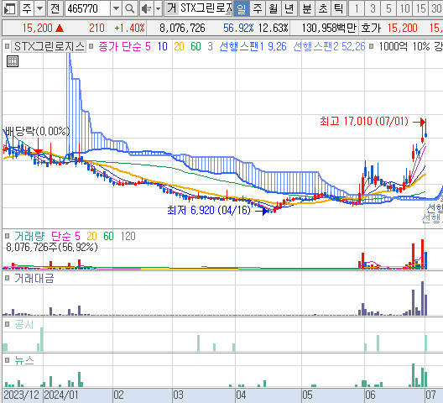The width and height of the screenshot is (443, 403).
Task: Switch to the 년 yearly chart tab
Action: pyautogui.click(x=289, y=8)
